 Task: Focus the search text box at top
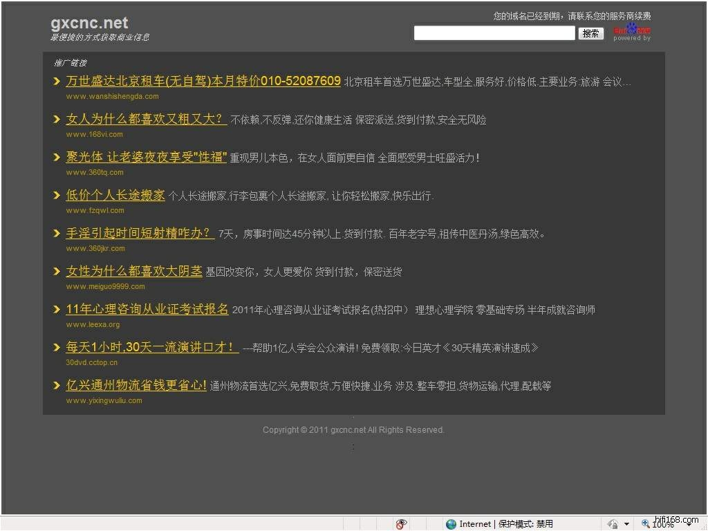494,33
